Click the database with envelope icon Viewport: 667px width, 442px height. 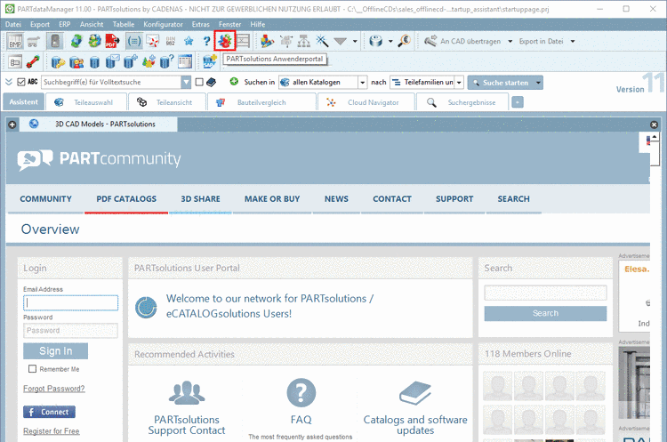point(112,62)
